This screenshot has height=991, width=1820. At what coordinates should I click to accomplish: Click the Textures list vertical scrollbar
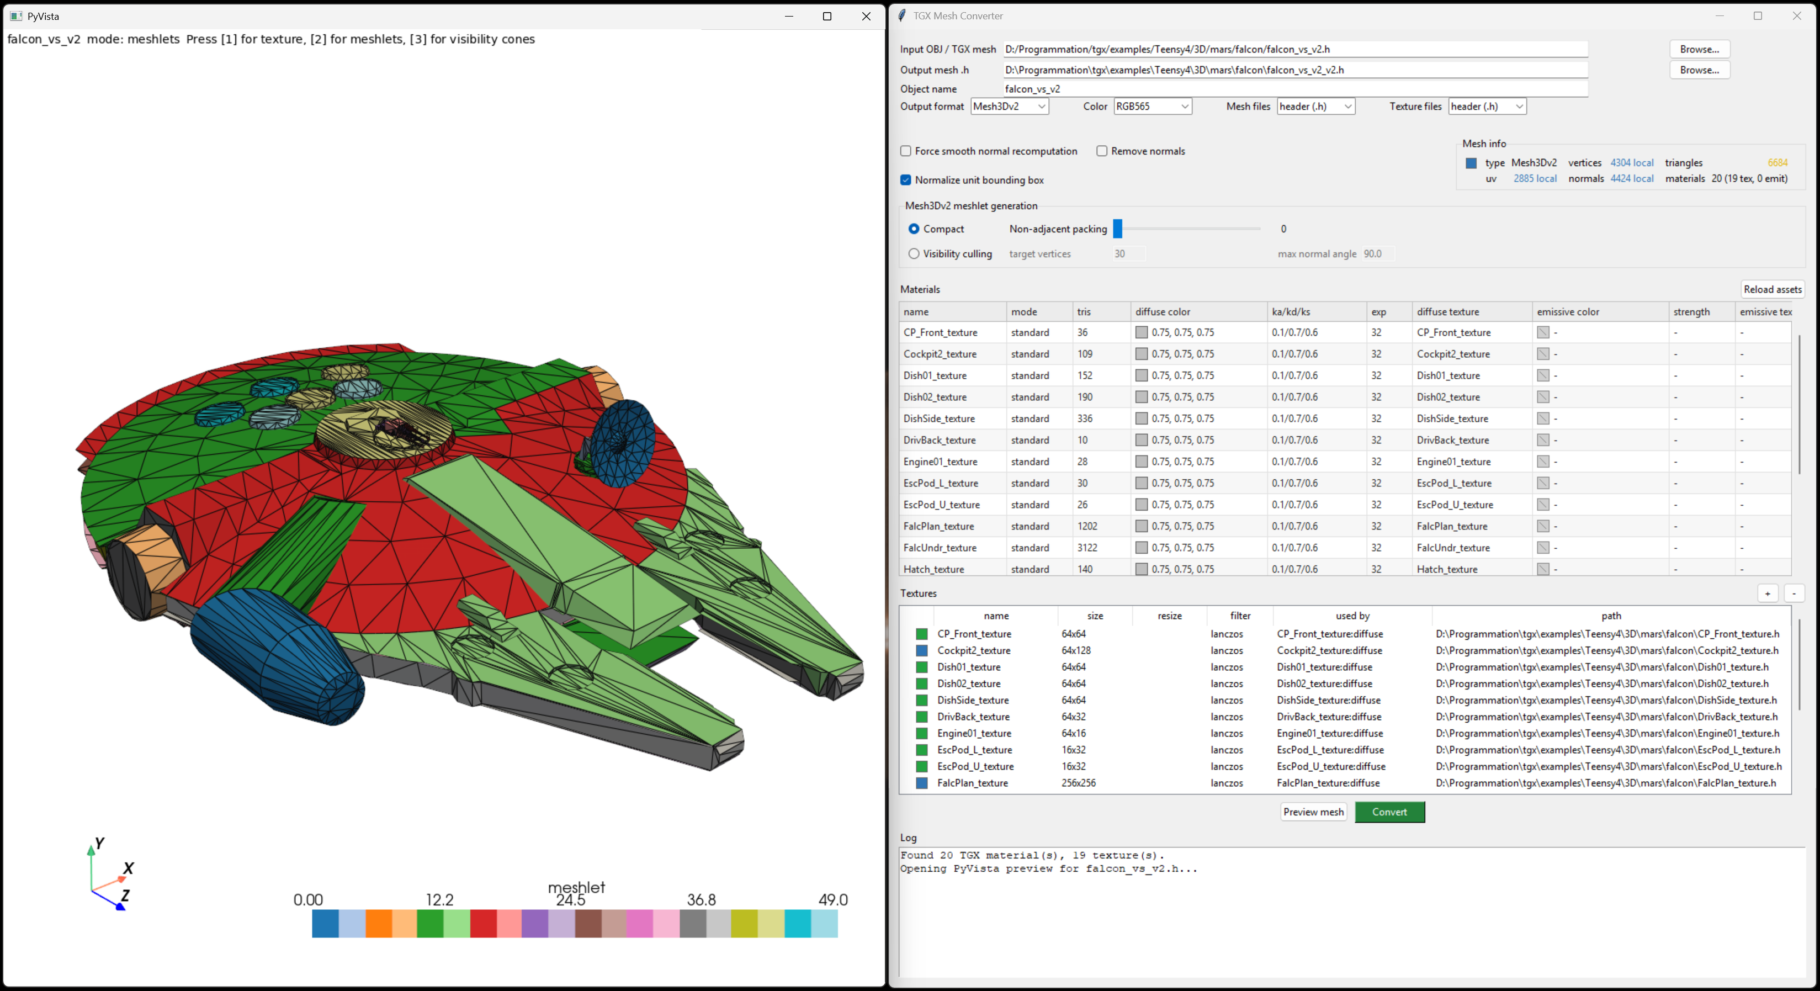pos(1799,664)
